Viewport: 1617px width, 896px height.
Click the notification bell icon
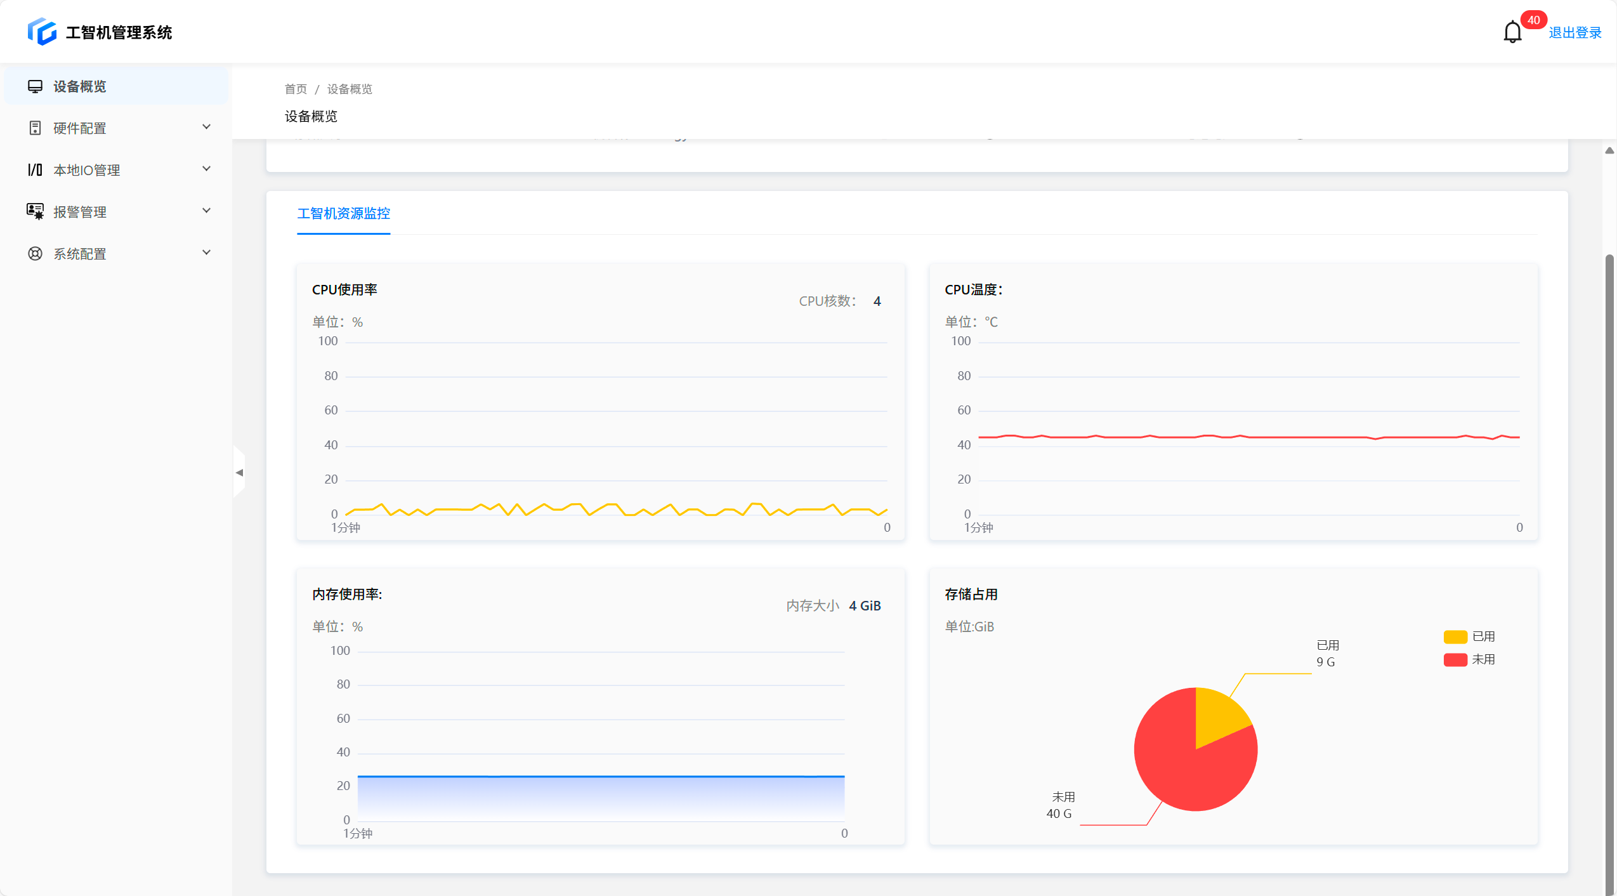(1512, 32)
